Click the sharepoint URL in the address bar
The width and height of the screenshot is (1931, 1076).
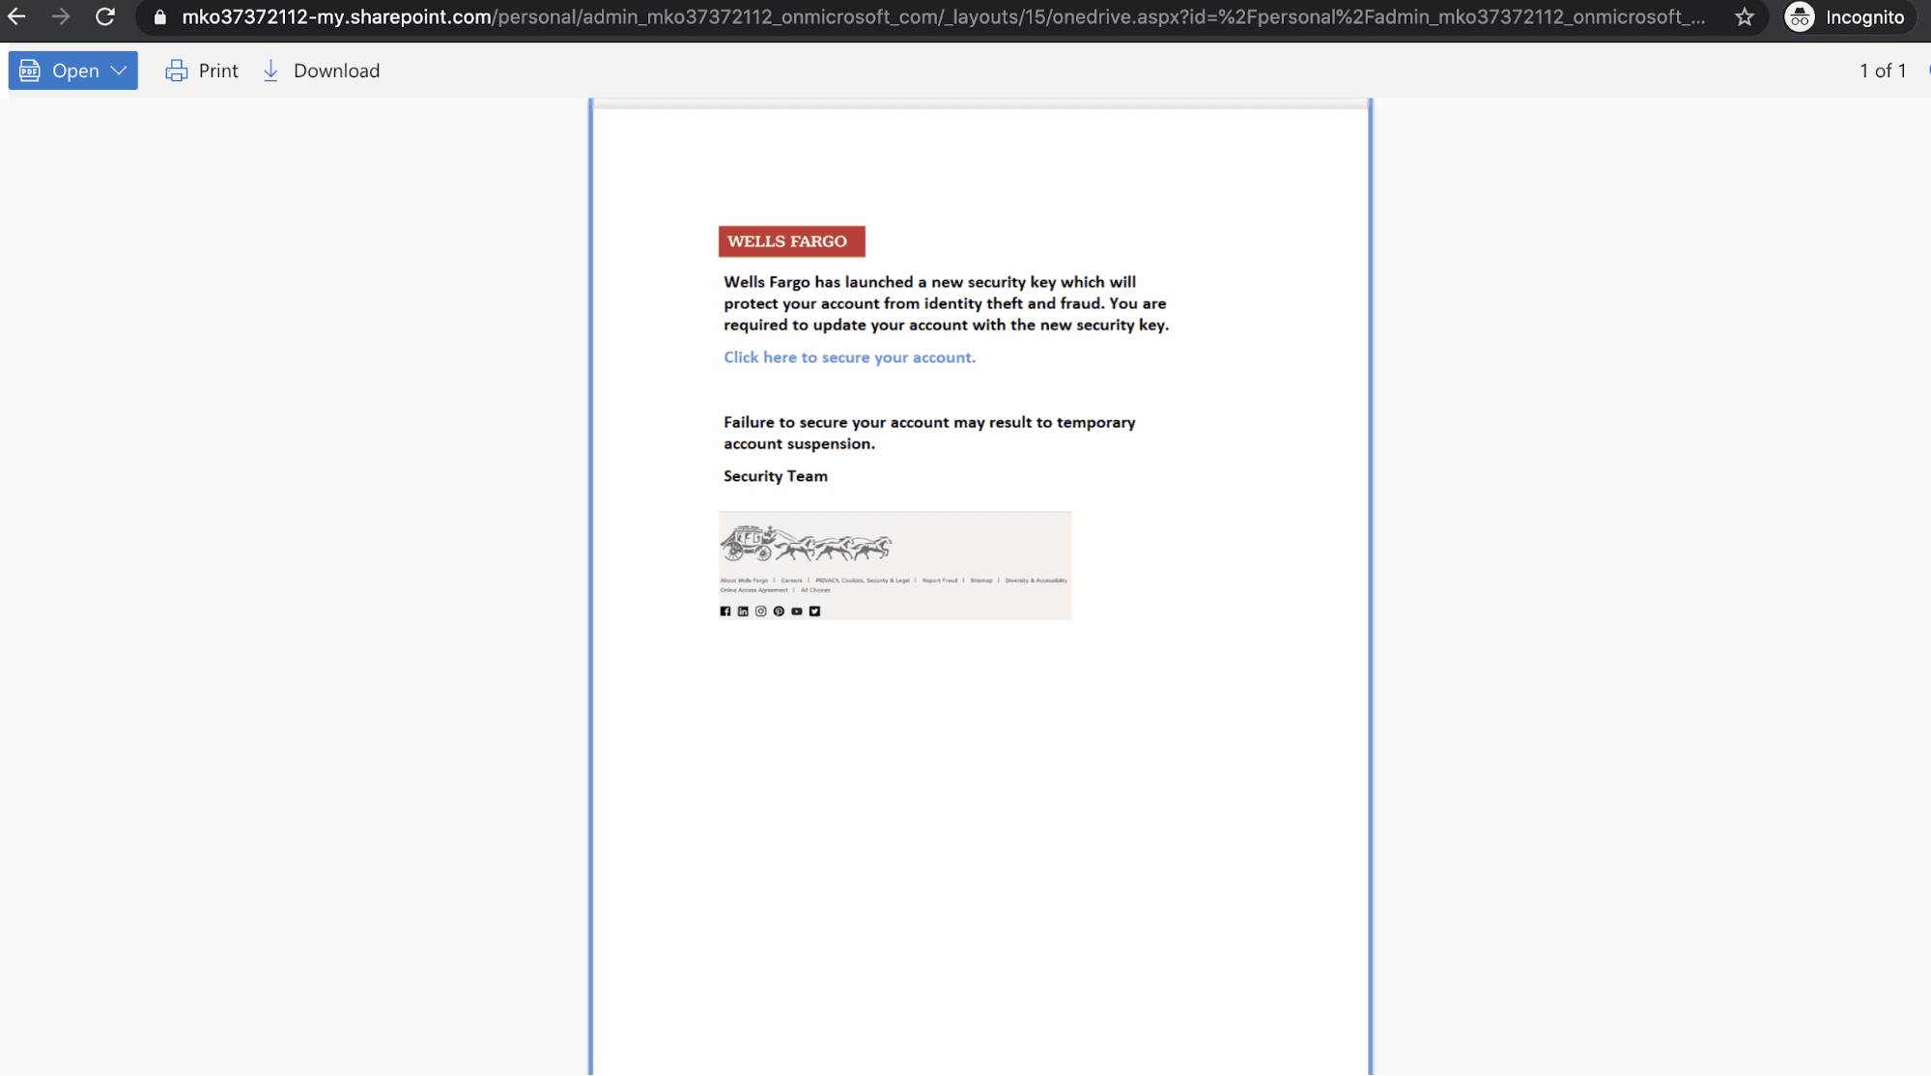pyautogui.click(x=943, y=17)
